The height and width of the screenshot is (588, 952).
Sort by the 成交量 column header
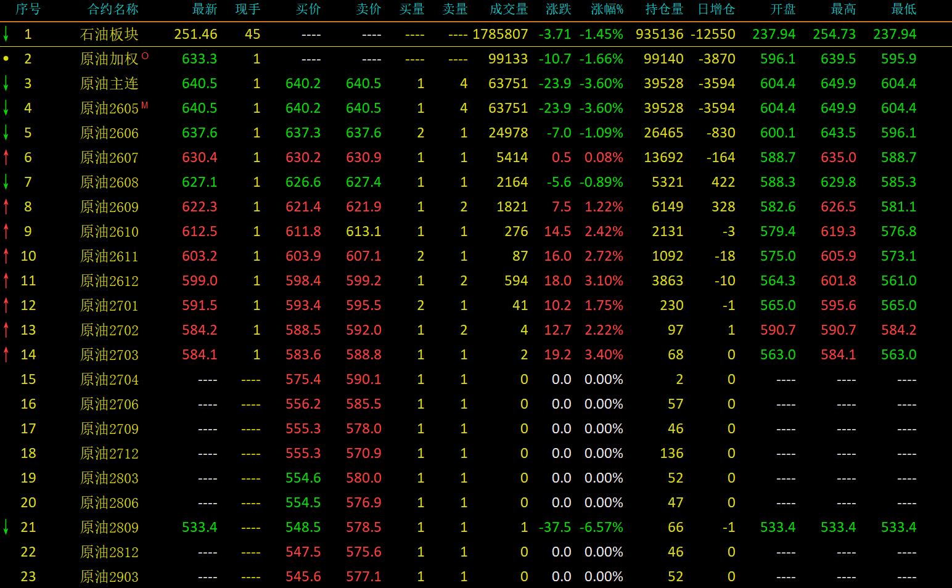509,9
